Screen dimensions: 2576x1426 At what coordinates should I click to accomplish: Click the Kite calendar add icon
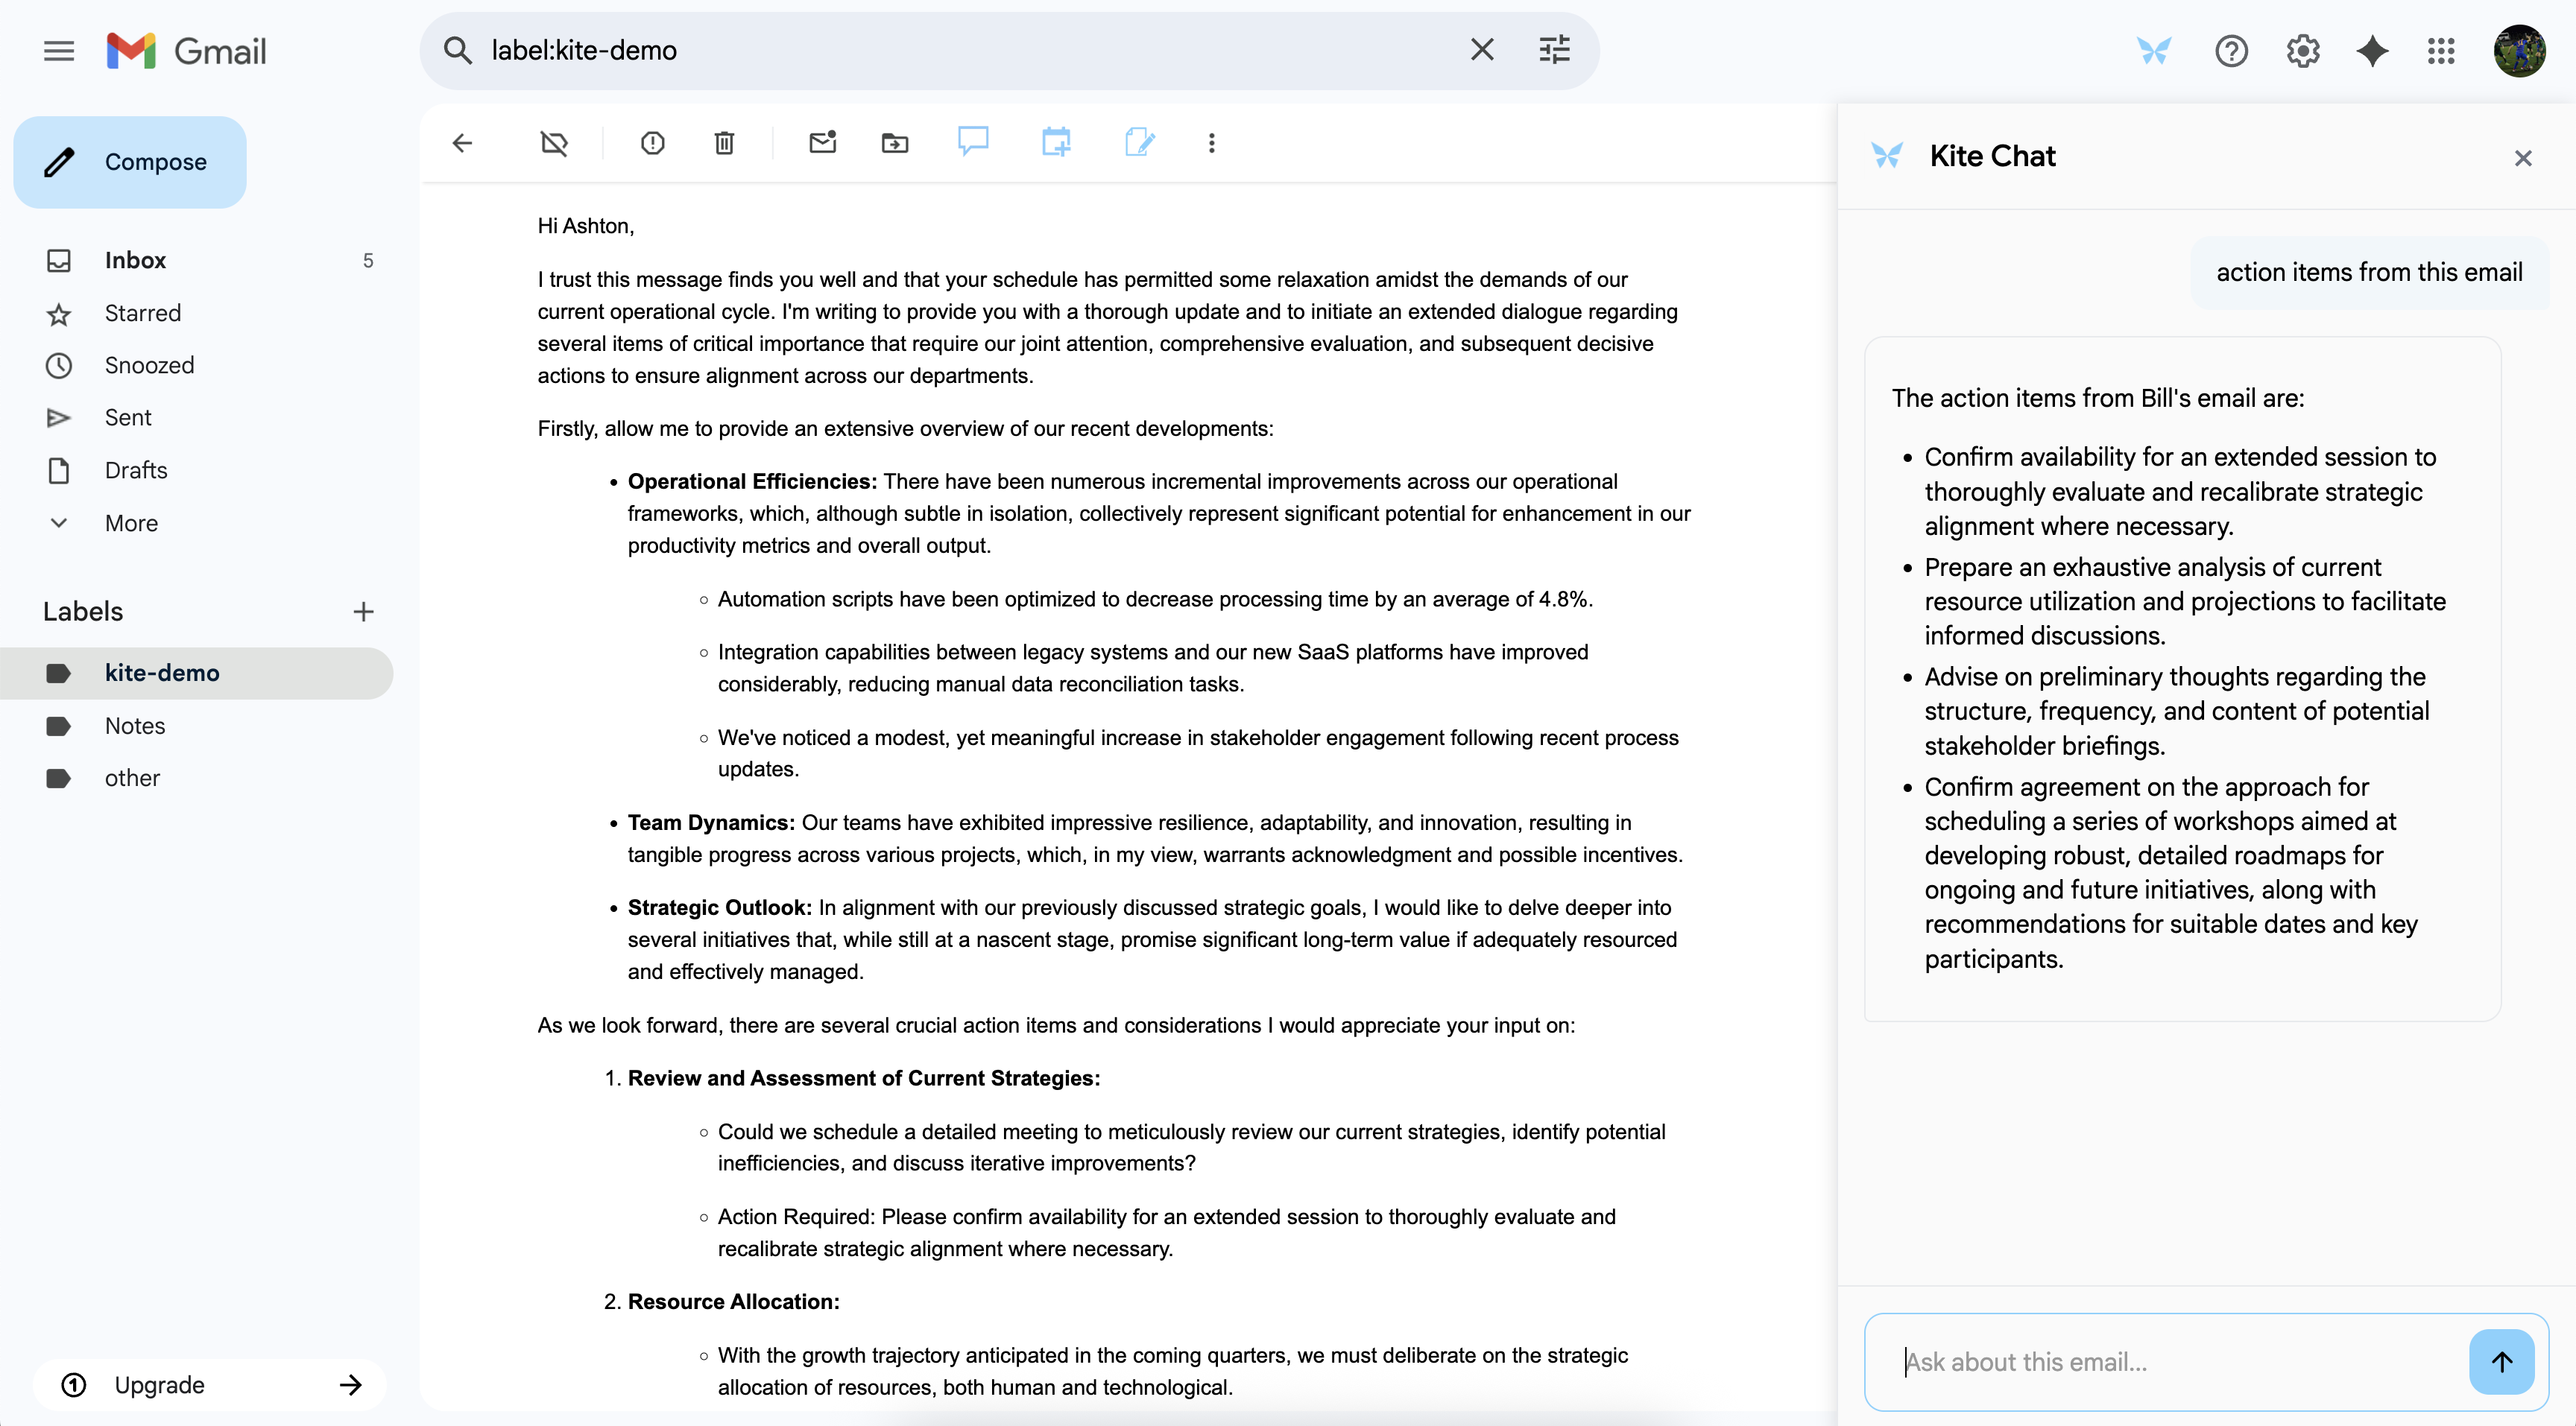[1056, 142]
